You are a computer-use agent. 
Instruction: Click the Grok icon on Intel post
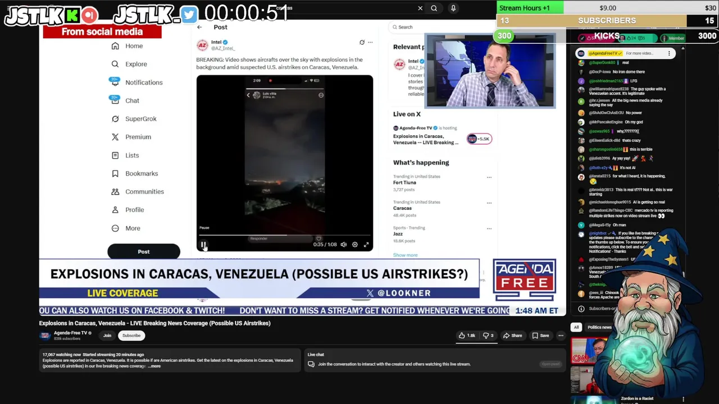[x=362, y=42]
